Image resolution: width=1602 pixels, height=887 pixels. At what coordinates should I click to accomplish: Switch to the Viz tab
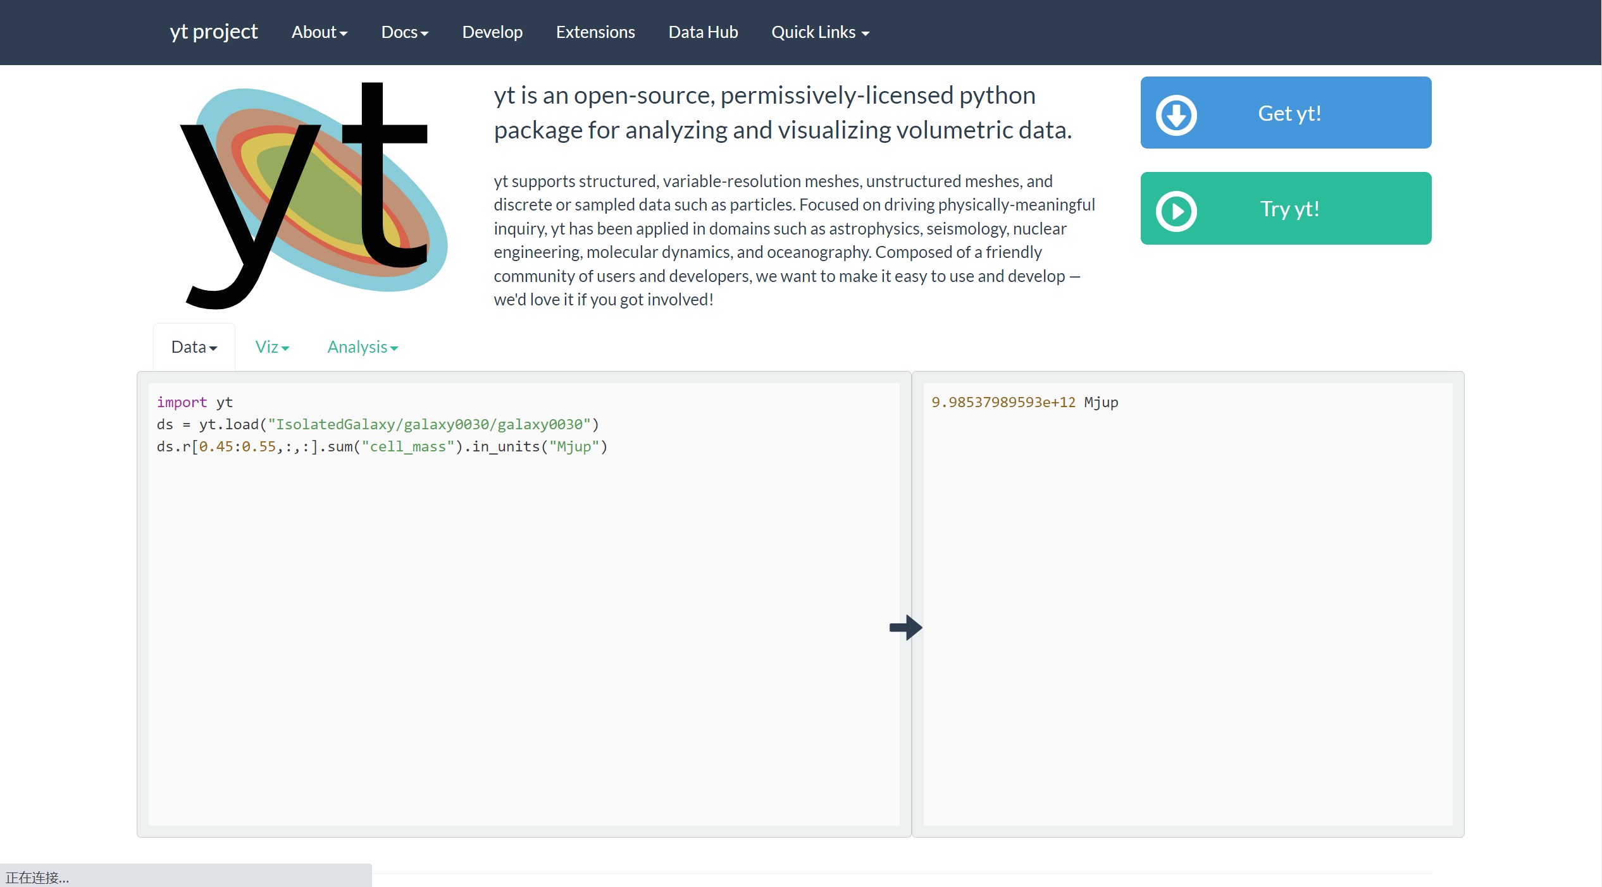(272, 347)
